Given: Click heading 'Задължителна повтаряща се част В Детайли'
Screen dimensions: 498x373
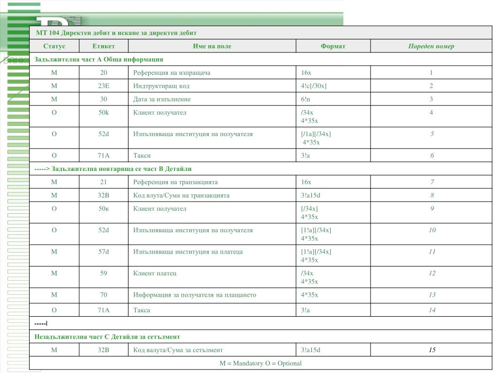Looking at the screenshot, I should pyautogui.click(x=121, y=169).
